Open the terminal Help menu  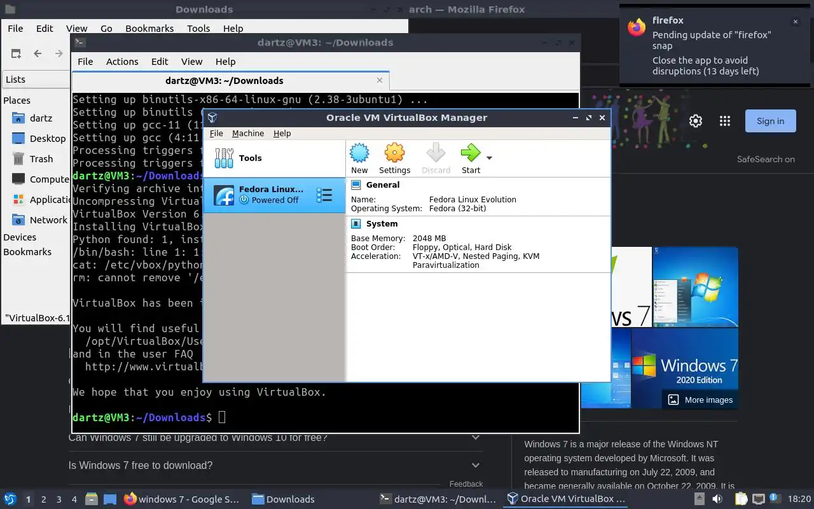point(226,61)
